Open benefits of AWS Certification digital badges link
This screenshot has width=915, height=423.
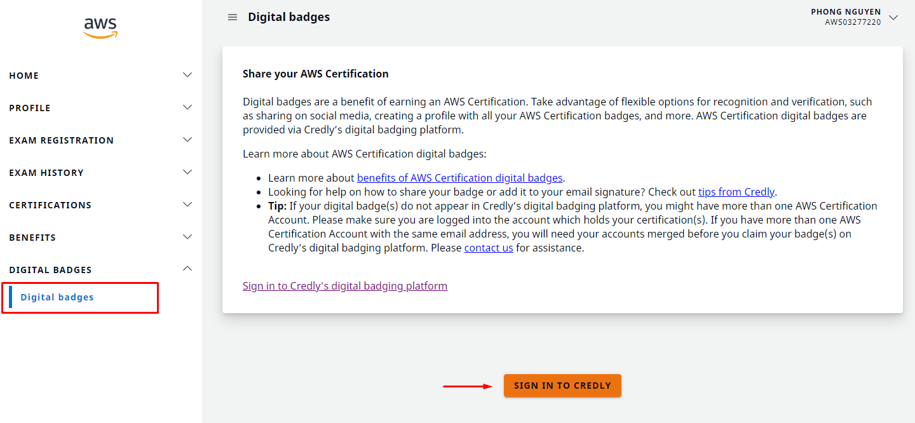coord(459,178)
